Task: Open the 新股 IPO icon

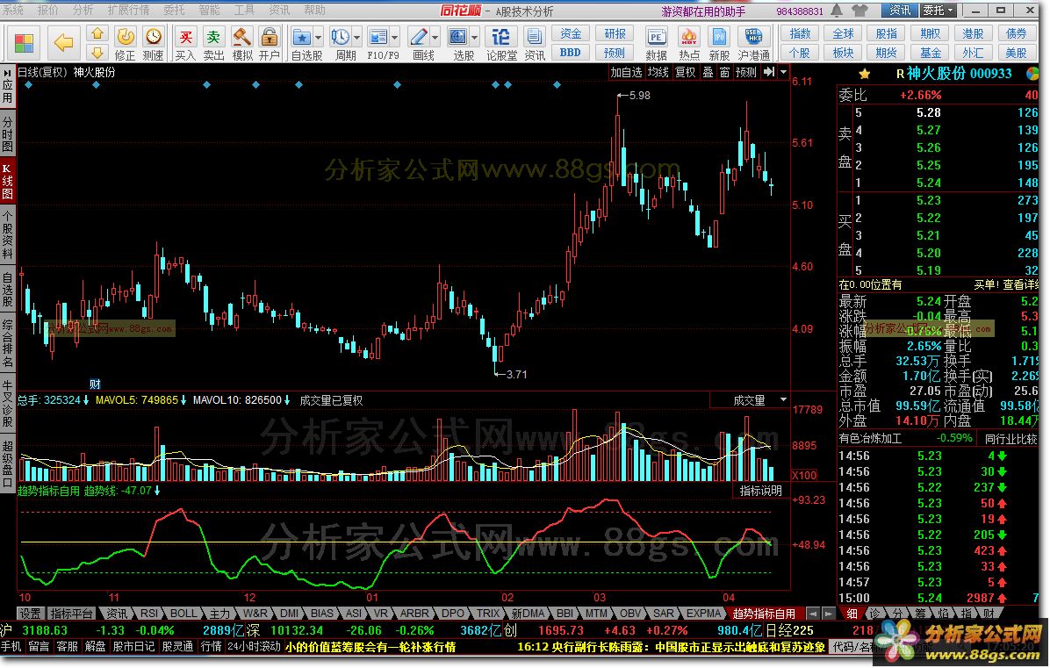Action: [x=719, y=44]
